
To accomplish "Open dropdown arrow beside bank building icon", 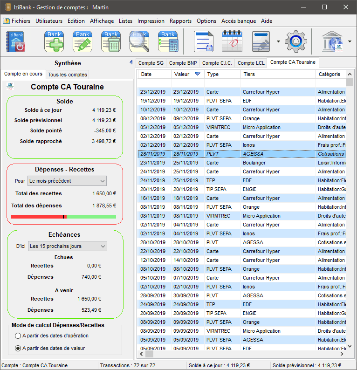I will [350, 41].
